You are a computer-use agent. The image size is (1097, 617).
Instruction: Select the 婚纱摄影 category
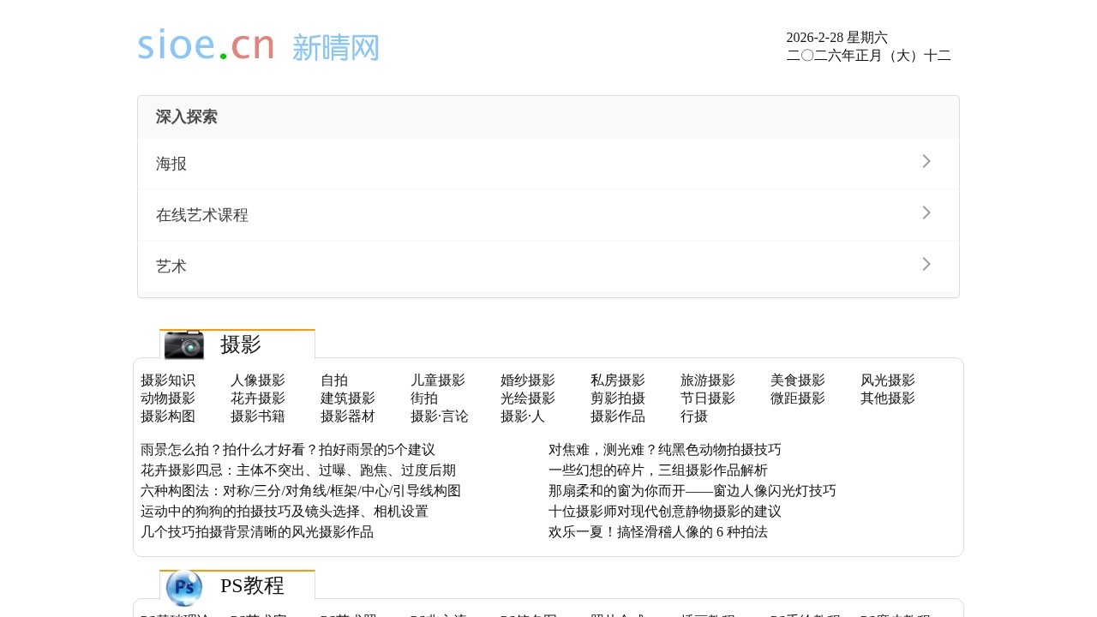(527, 380)
